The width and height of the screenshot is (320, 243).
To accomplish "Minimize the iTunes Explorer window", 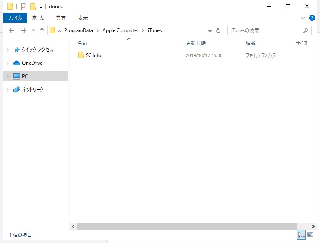I will (269, 7).
